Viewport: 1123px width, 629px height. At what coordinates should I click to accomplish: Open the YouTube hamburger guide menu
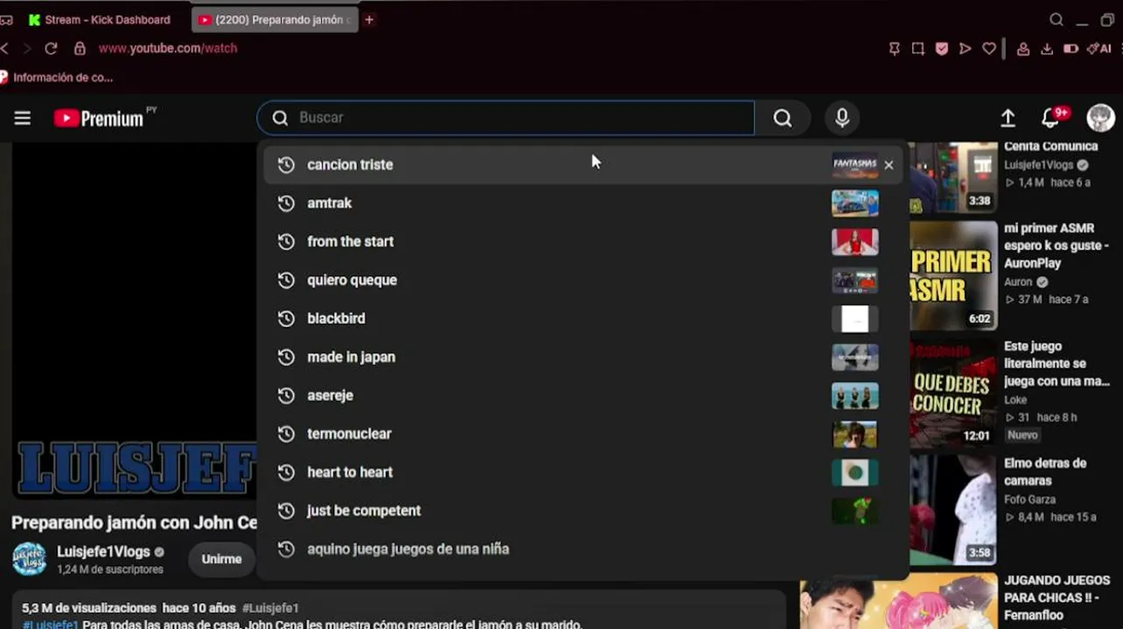point(23,118)
